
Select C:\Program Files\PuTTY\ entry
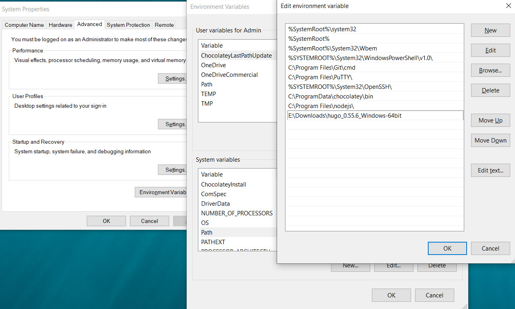[375, 77]
